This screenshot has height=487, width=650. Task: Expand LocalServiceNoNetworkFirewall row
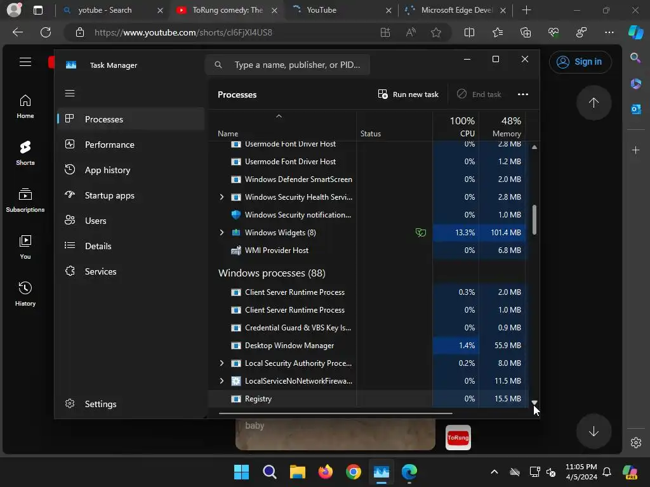pyautogui.click(x=222, y=381)
